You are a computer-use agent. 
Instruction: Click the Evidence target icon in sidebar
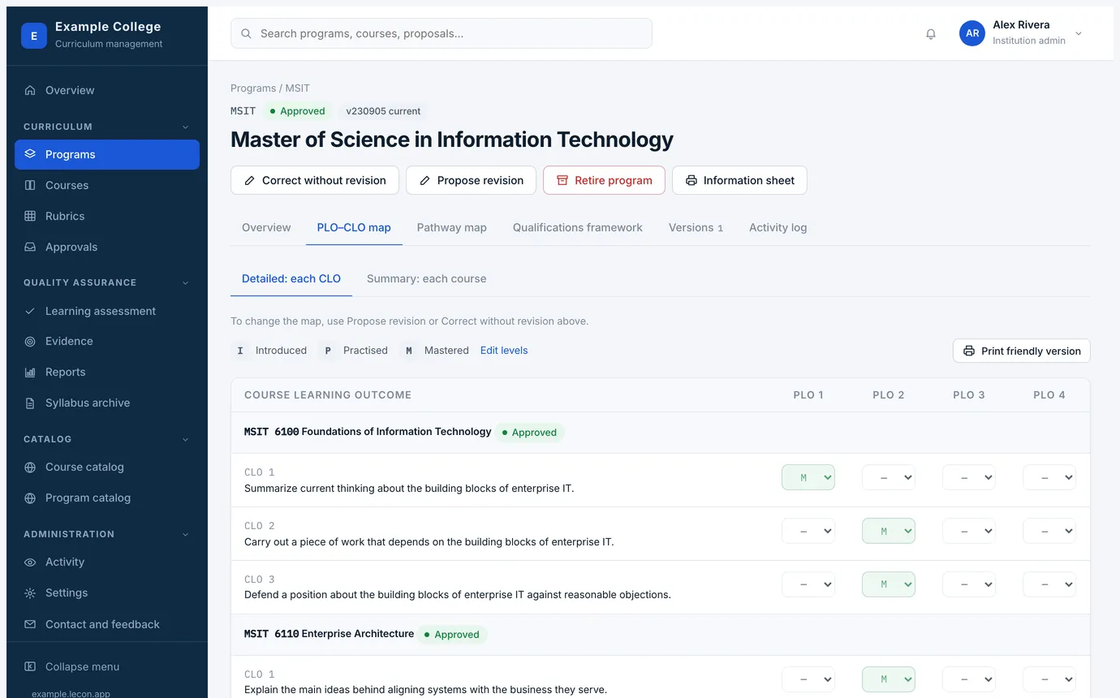pyautogui.click(x=30, y=342)
